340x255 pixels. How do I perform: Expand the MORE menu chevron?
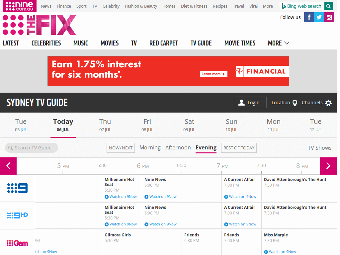pyautogui.click(x=287, y=43)
